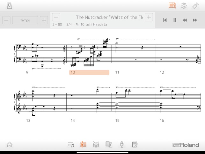Open the rhythm drum tab
Screen dimensions: 205x154
point(96,144)
